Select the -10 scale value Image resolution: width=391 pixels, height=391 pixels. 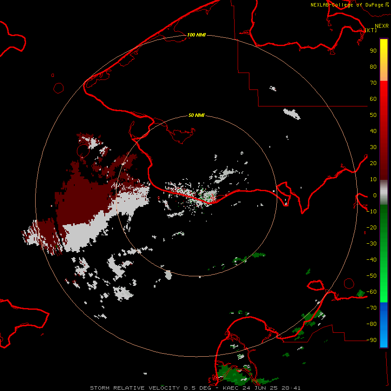371,212
